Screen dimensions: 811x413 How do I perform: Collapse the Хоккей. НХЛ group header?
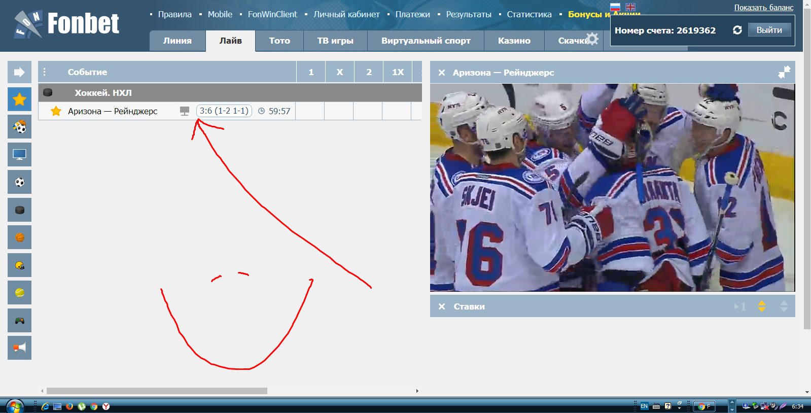pyautogui.click(x=230, y=93)
